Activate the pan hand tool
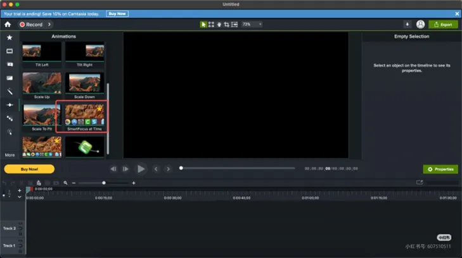This screenshot has width=462, height=258. [x=219, y=25]
